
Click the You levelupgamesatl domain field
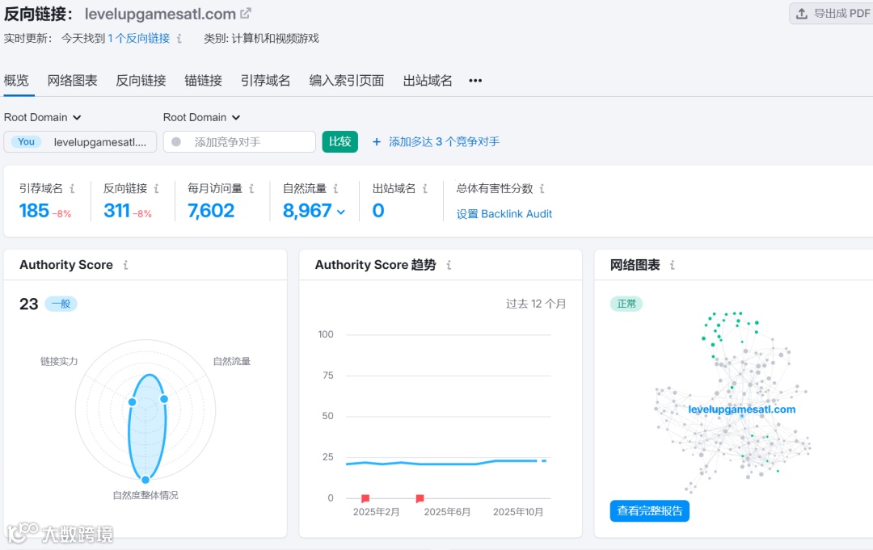tap(80, 142)
